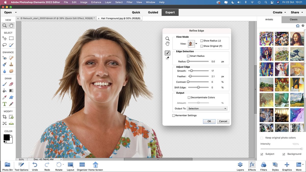
Task: Select the Clone Stamp tool
Action: pos(11,64)
